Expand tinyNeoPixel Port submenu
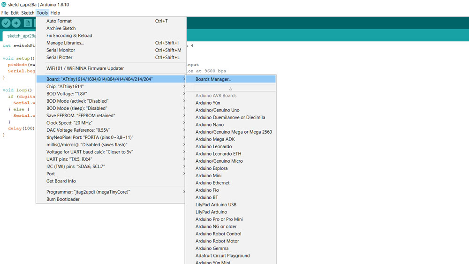The height and width of the screenshot is (264, 469). tap(111, 137)
